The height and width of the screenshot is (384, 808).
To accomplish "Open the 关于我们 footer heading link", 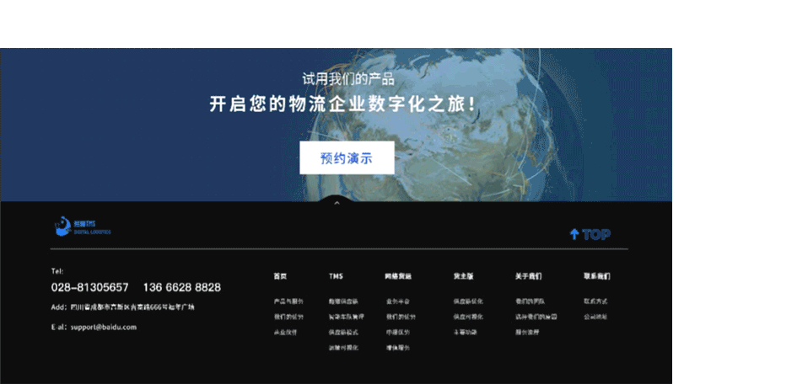I will (x=528, y=276).
